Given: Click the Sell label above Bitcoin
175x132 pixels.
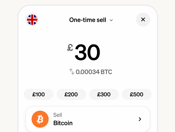Looking at the screenshot, I should coord(58,115).
